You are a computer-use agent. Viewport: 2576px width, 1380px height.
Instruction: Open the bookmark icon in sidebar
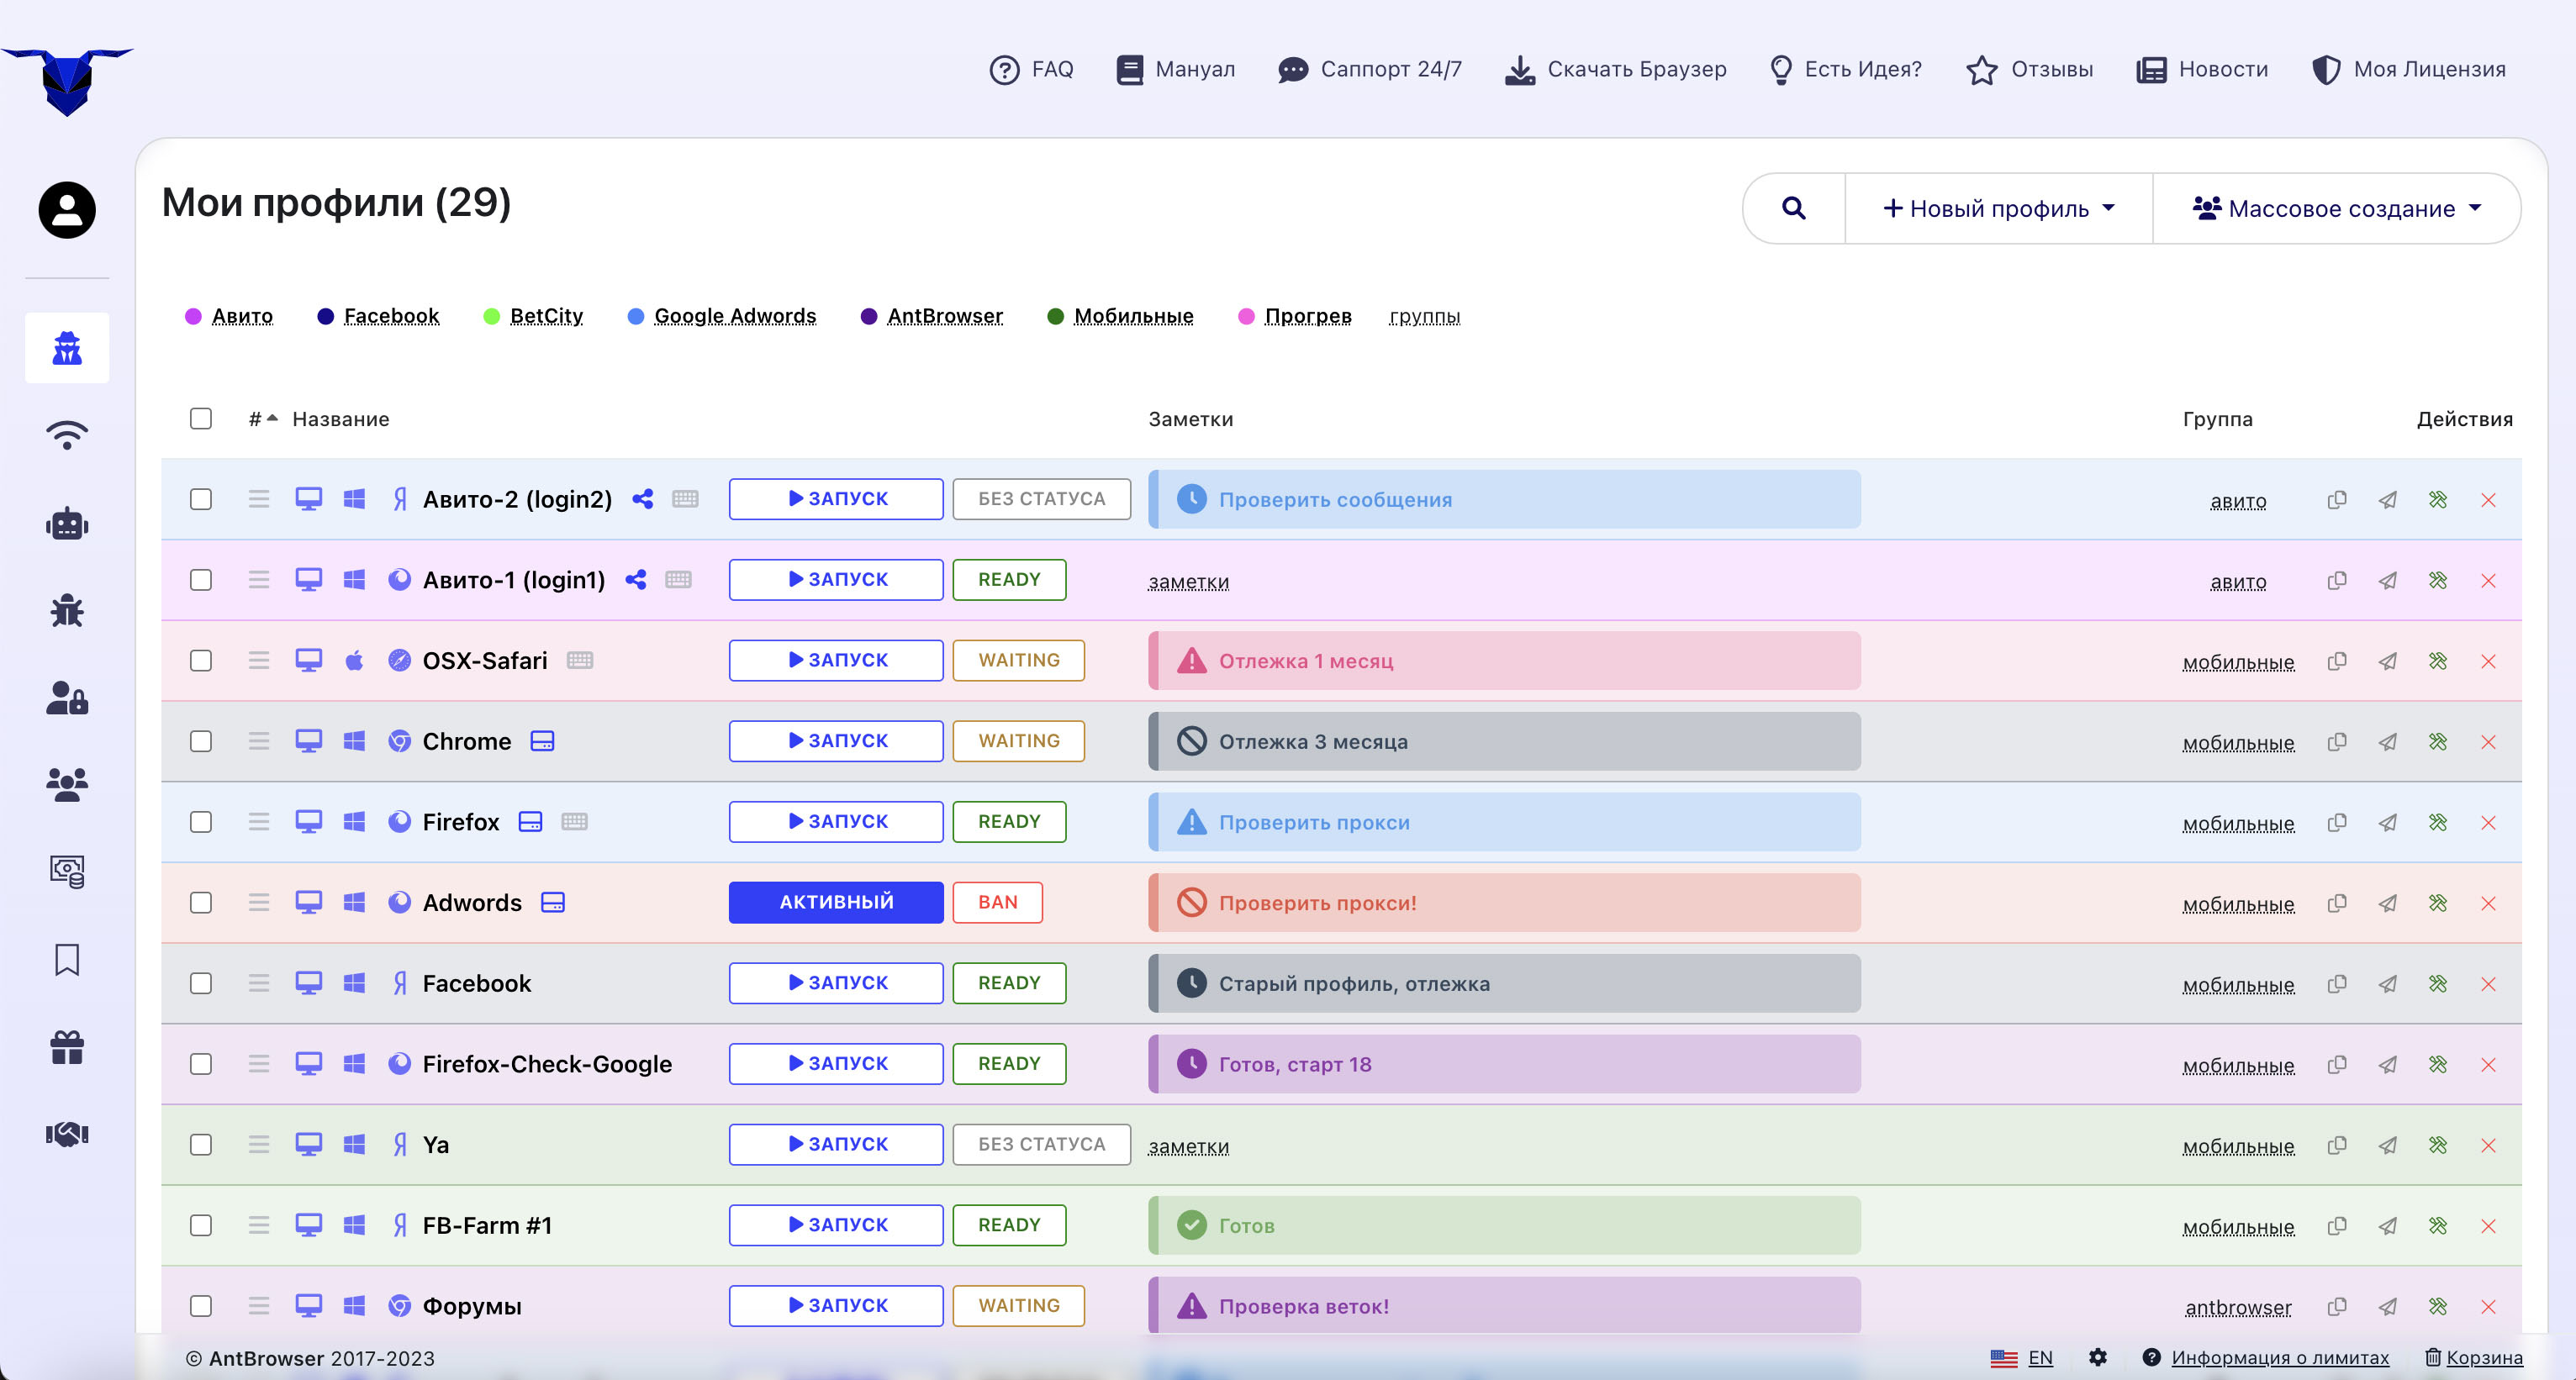click(67, 959)
